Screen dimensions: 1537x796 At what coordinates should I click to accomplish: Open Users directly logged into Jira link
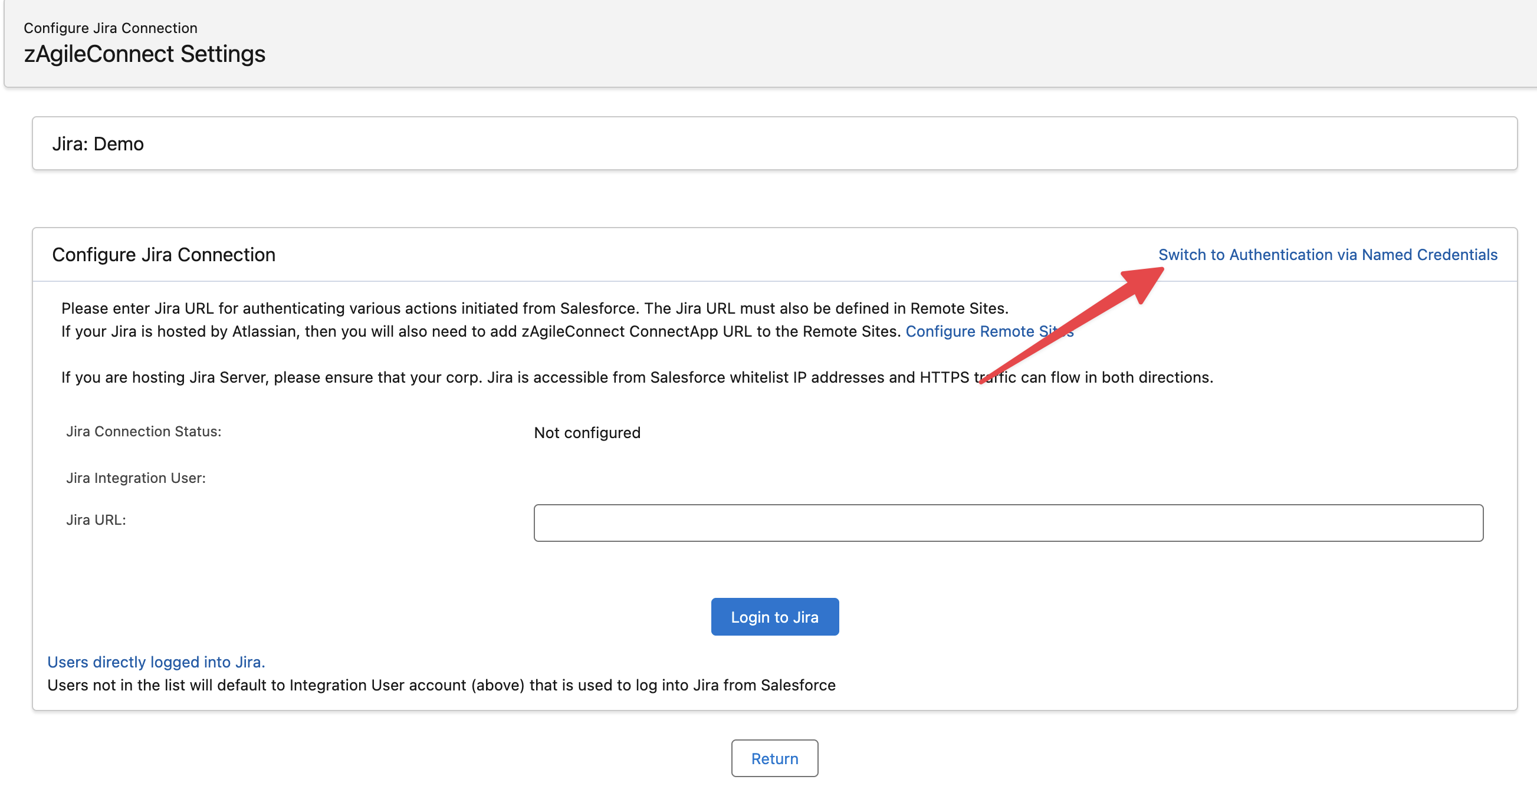pos(156,662)
